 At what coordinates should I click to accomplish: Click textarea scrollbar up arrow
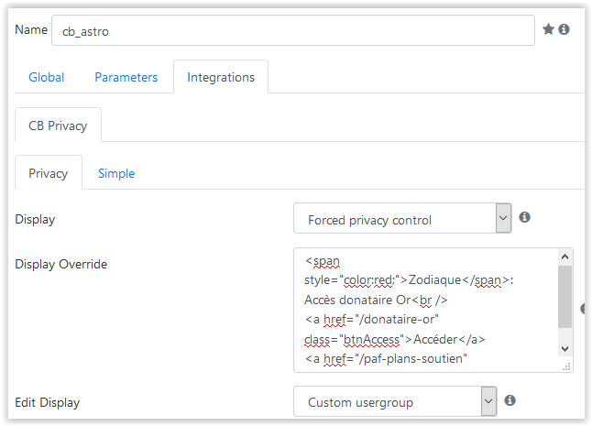click(x=565, y=257)
